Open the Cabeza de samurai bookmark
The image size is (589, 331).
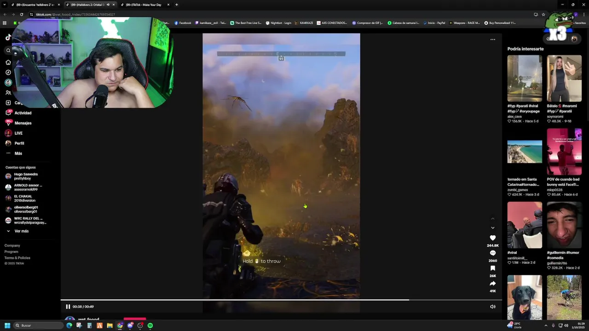(403, 23)
